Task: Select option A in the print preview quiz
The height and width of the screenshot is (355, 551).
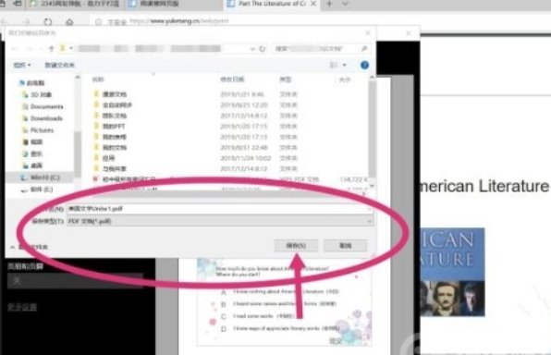Action: (x=223, y=292)
